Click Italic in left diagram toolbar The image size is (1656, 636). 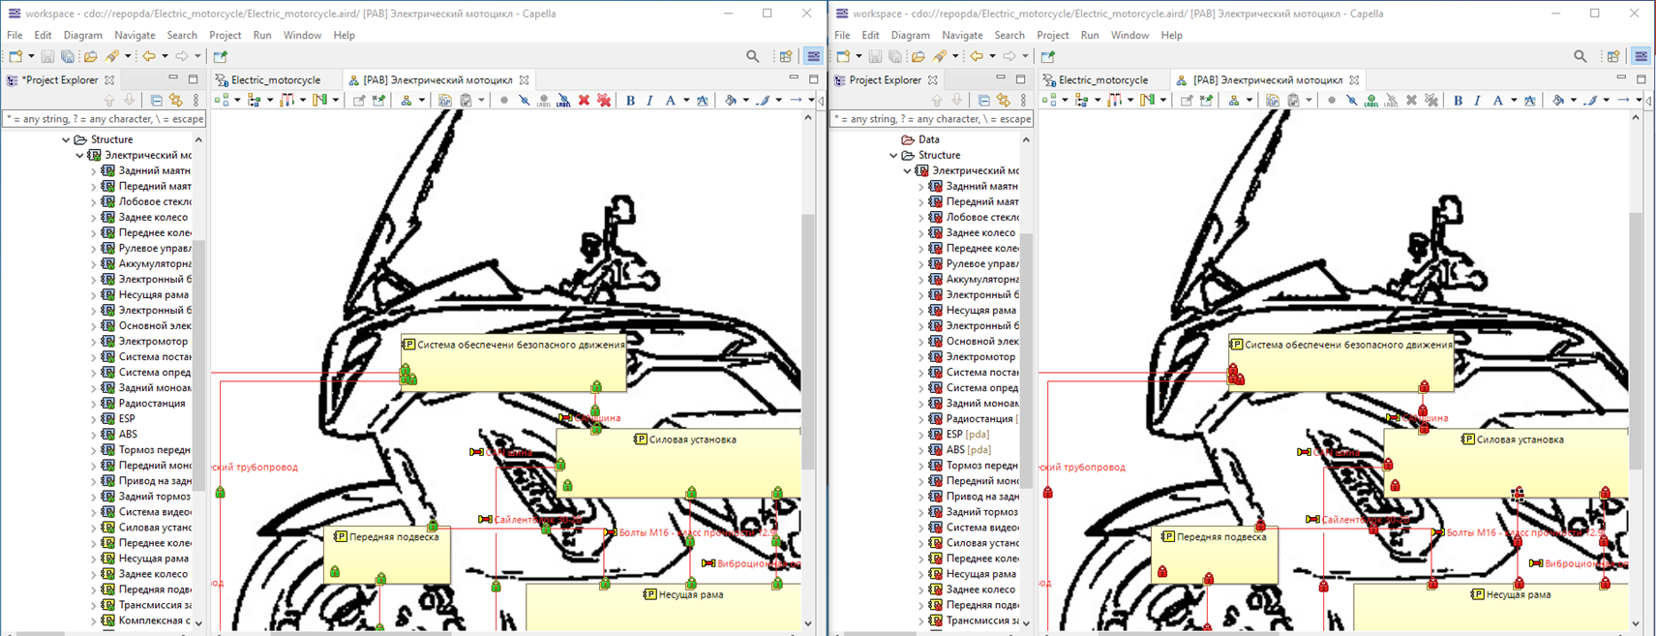[649, 101]
